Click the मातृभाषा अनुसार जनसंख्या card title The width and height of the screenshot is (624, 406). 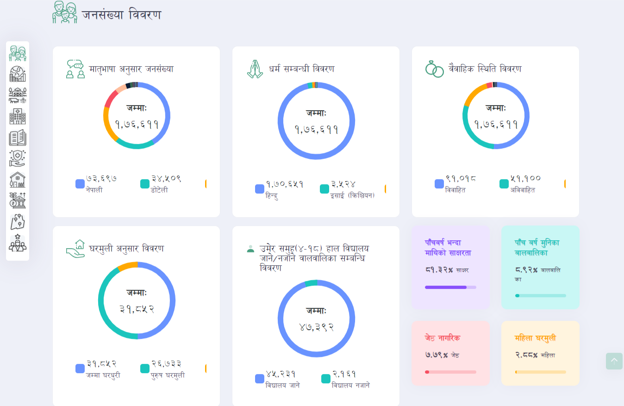(131, 69)
